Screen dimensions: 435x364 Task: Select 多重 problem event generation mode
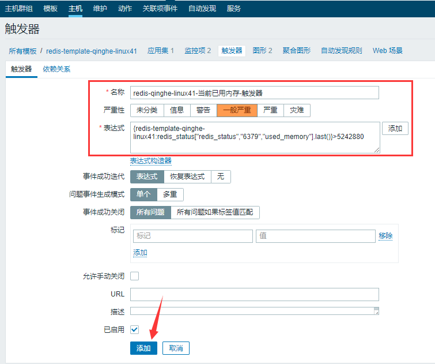170,194
